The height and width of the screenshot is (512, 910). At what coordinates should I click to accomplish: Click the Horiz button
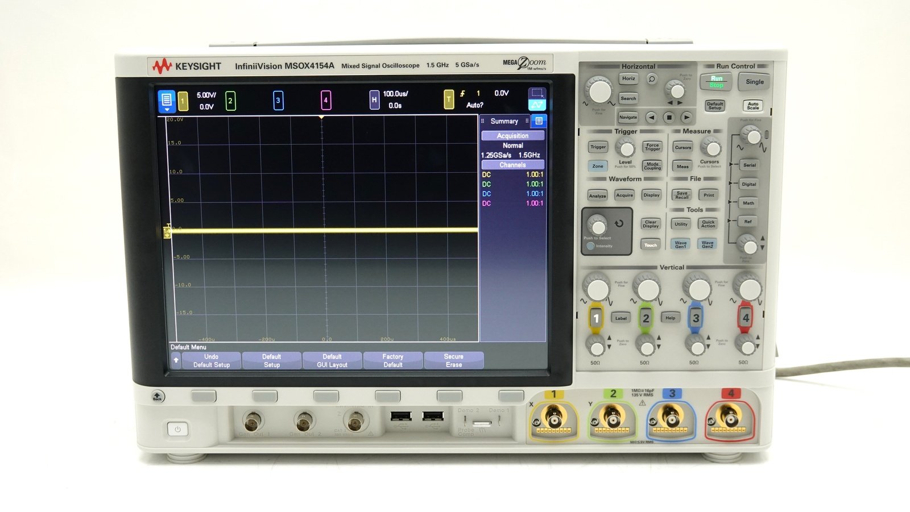pos(628,79)
